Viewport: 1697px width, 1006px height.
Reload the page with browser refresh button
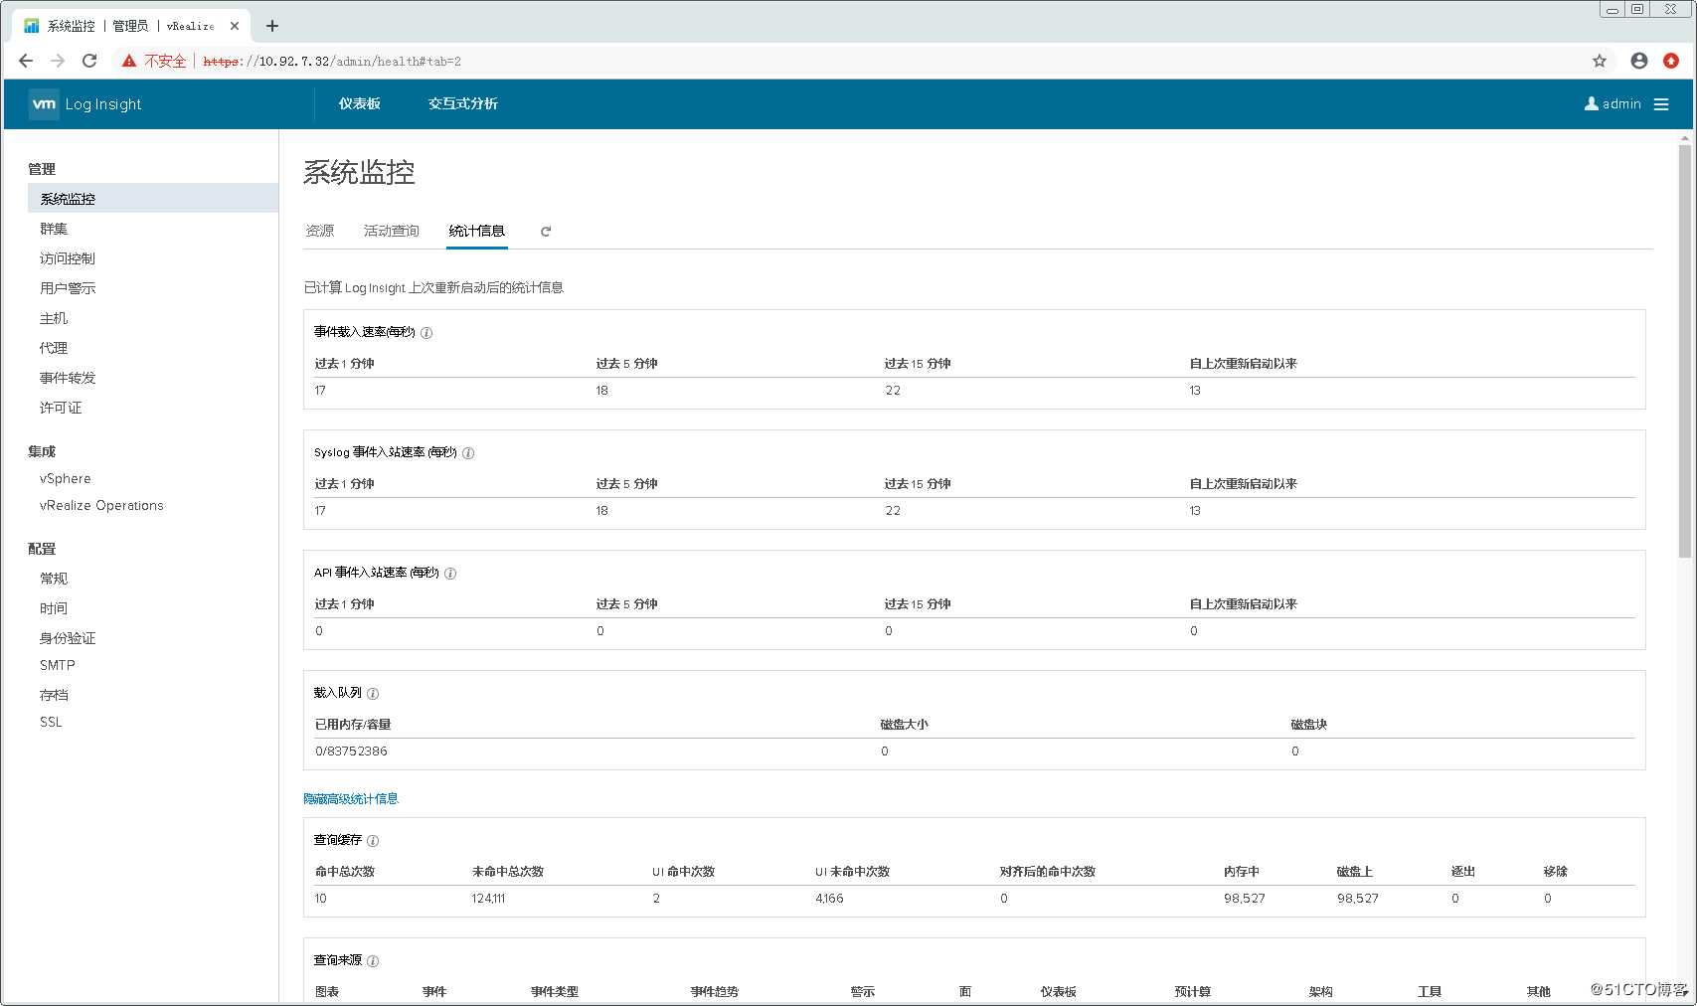[89, 61]
